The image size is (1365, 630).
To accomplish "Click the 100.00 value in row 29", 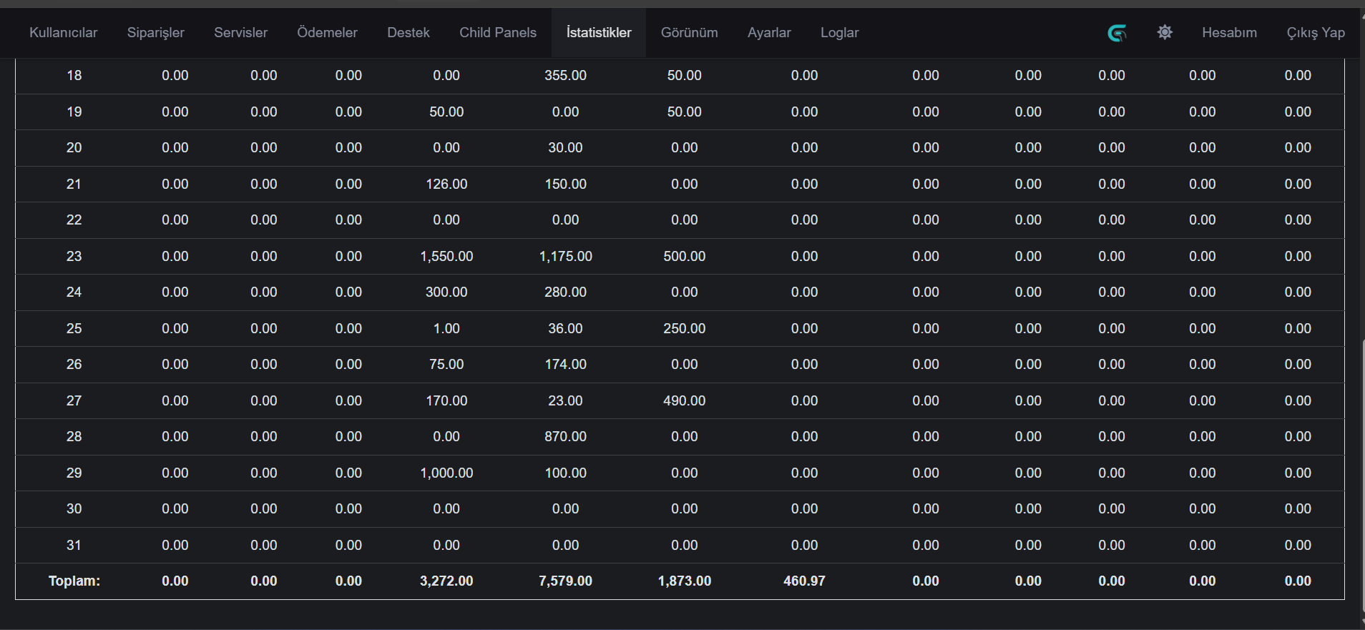I will point(565,473).
